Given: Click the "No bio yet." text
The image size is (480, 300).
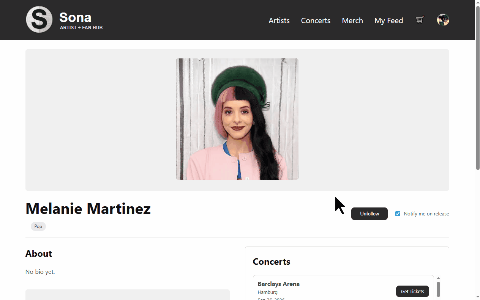Looking at the screenshot, I should pos(40,272).
